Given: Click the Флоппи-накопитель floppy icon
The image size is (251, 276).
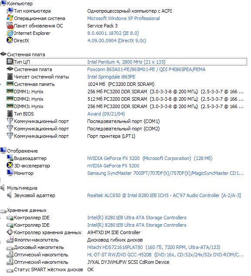Looking at the screenshot, I should (x=10, y=240).
